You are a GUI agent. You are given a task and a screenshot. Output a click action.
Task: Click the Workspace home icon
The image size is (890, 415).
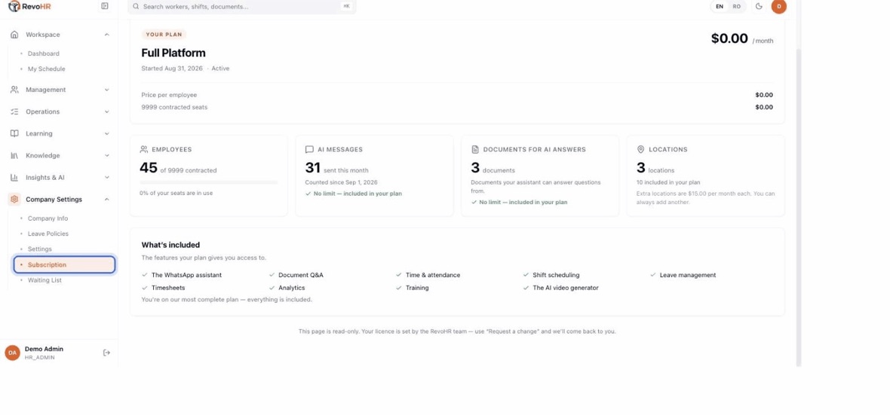pyautogui.click(x=14, y=35)
